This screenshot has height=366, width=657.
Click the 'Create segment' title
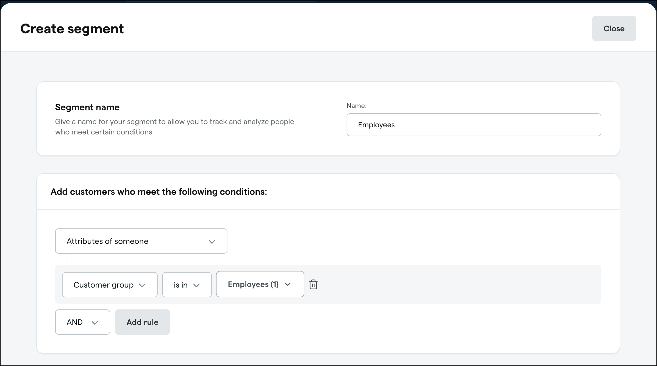coord(72,29)
